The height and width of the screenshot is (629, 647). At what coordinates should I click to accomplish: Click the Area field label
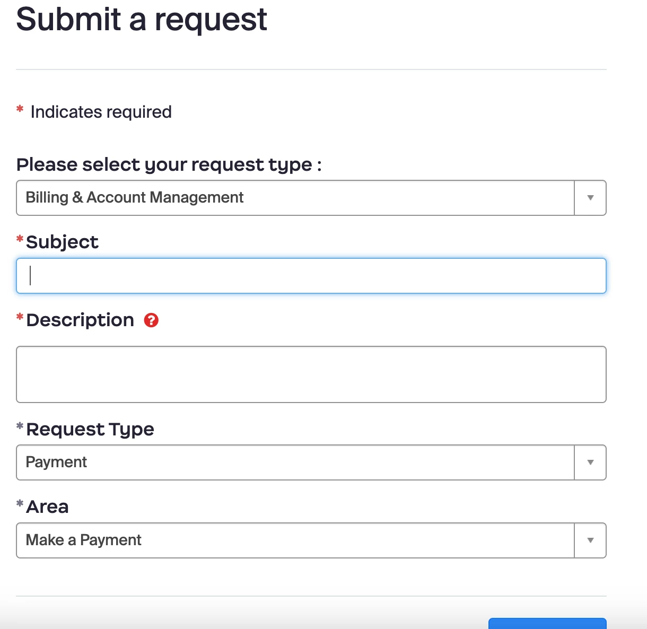(x=48, y=506)
